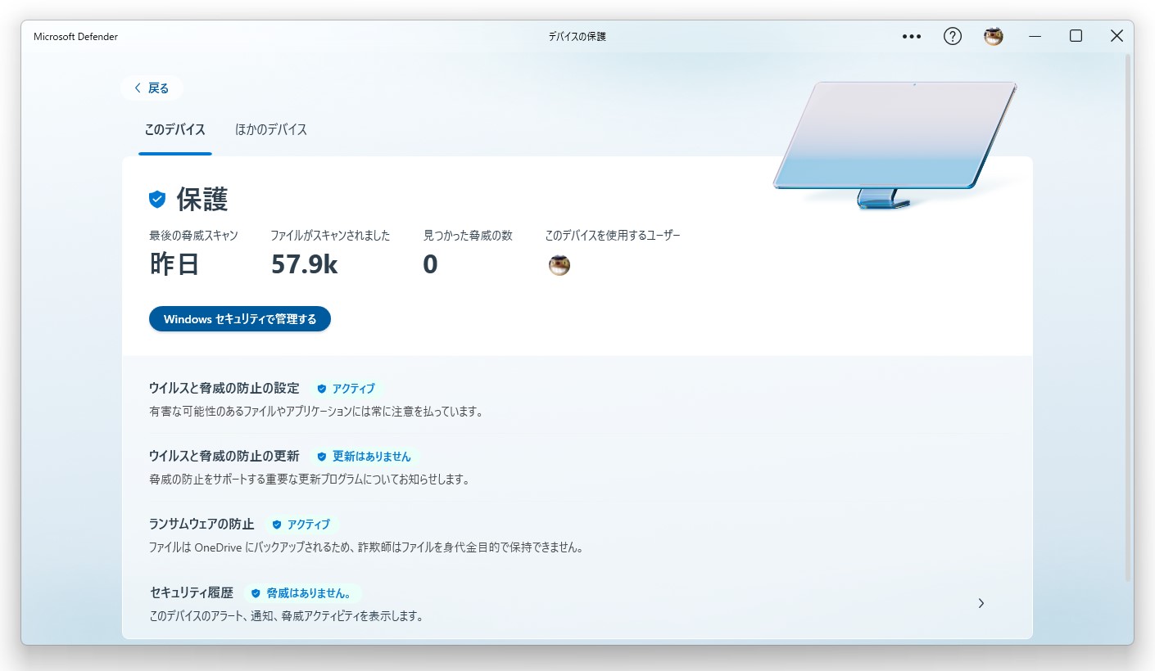Open the More options ellipsis menu

pyautogui.click(x=911, y=36)
